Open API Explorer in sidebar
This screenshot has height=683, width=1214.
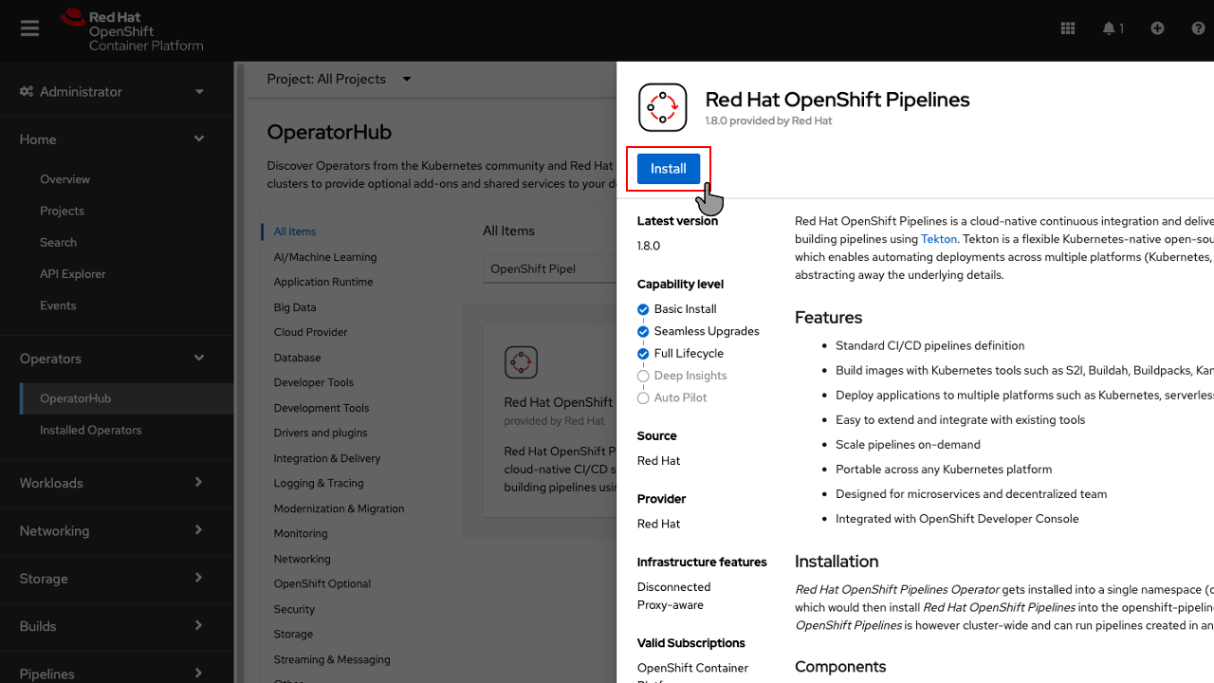click(73, 274)
